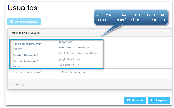Viewport: 174px width, 108px height.
Task: Click the RFC* label
Action: (x=16, y=66)
